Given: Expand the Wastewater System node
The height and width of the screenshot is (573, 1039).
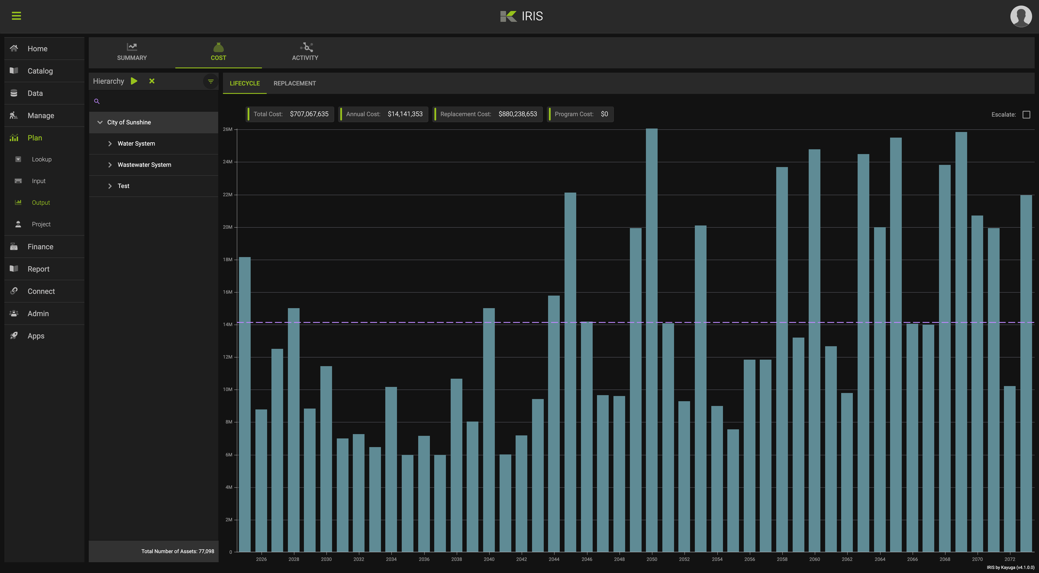Looking at the screenshot, I should click(x=110, y=165).
